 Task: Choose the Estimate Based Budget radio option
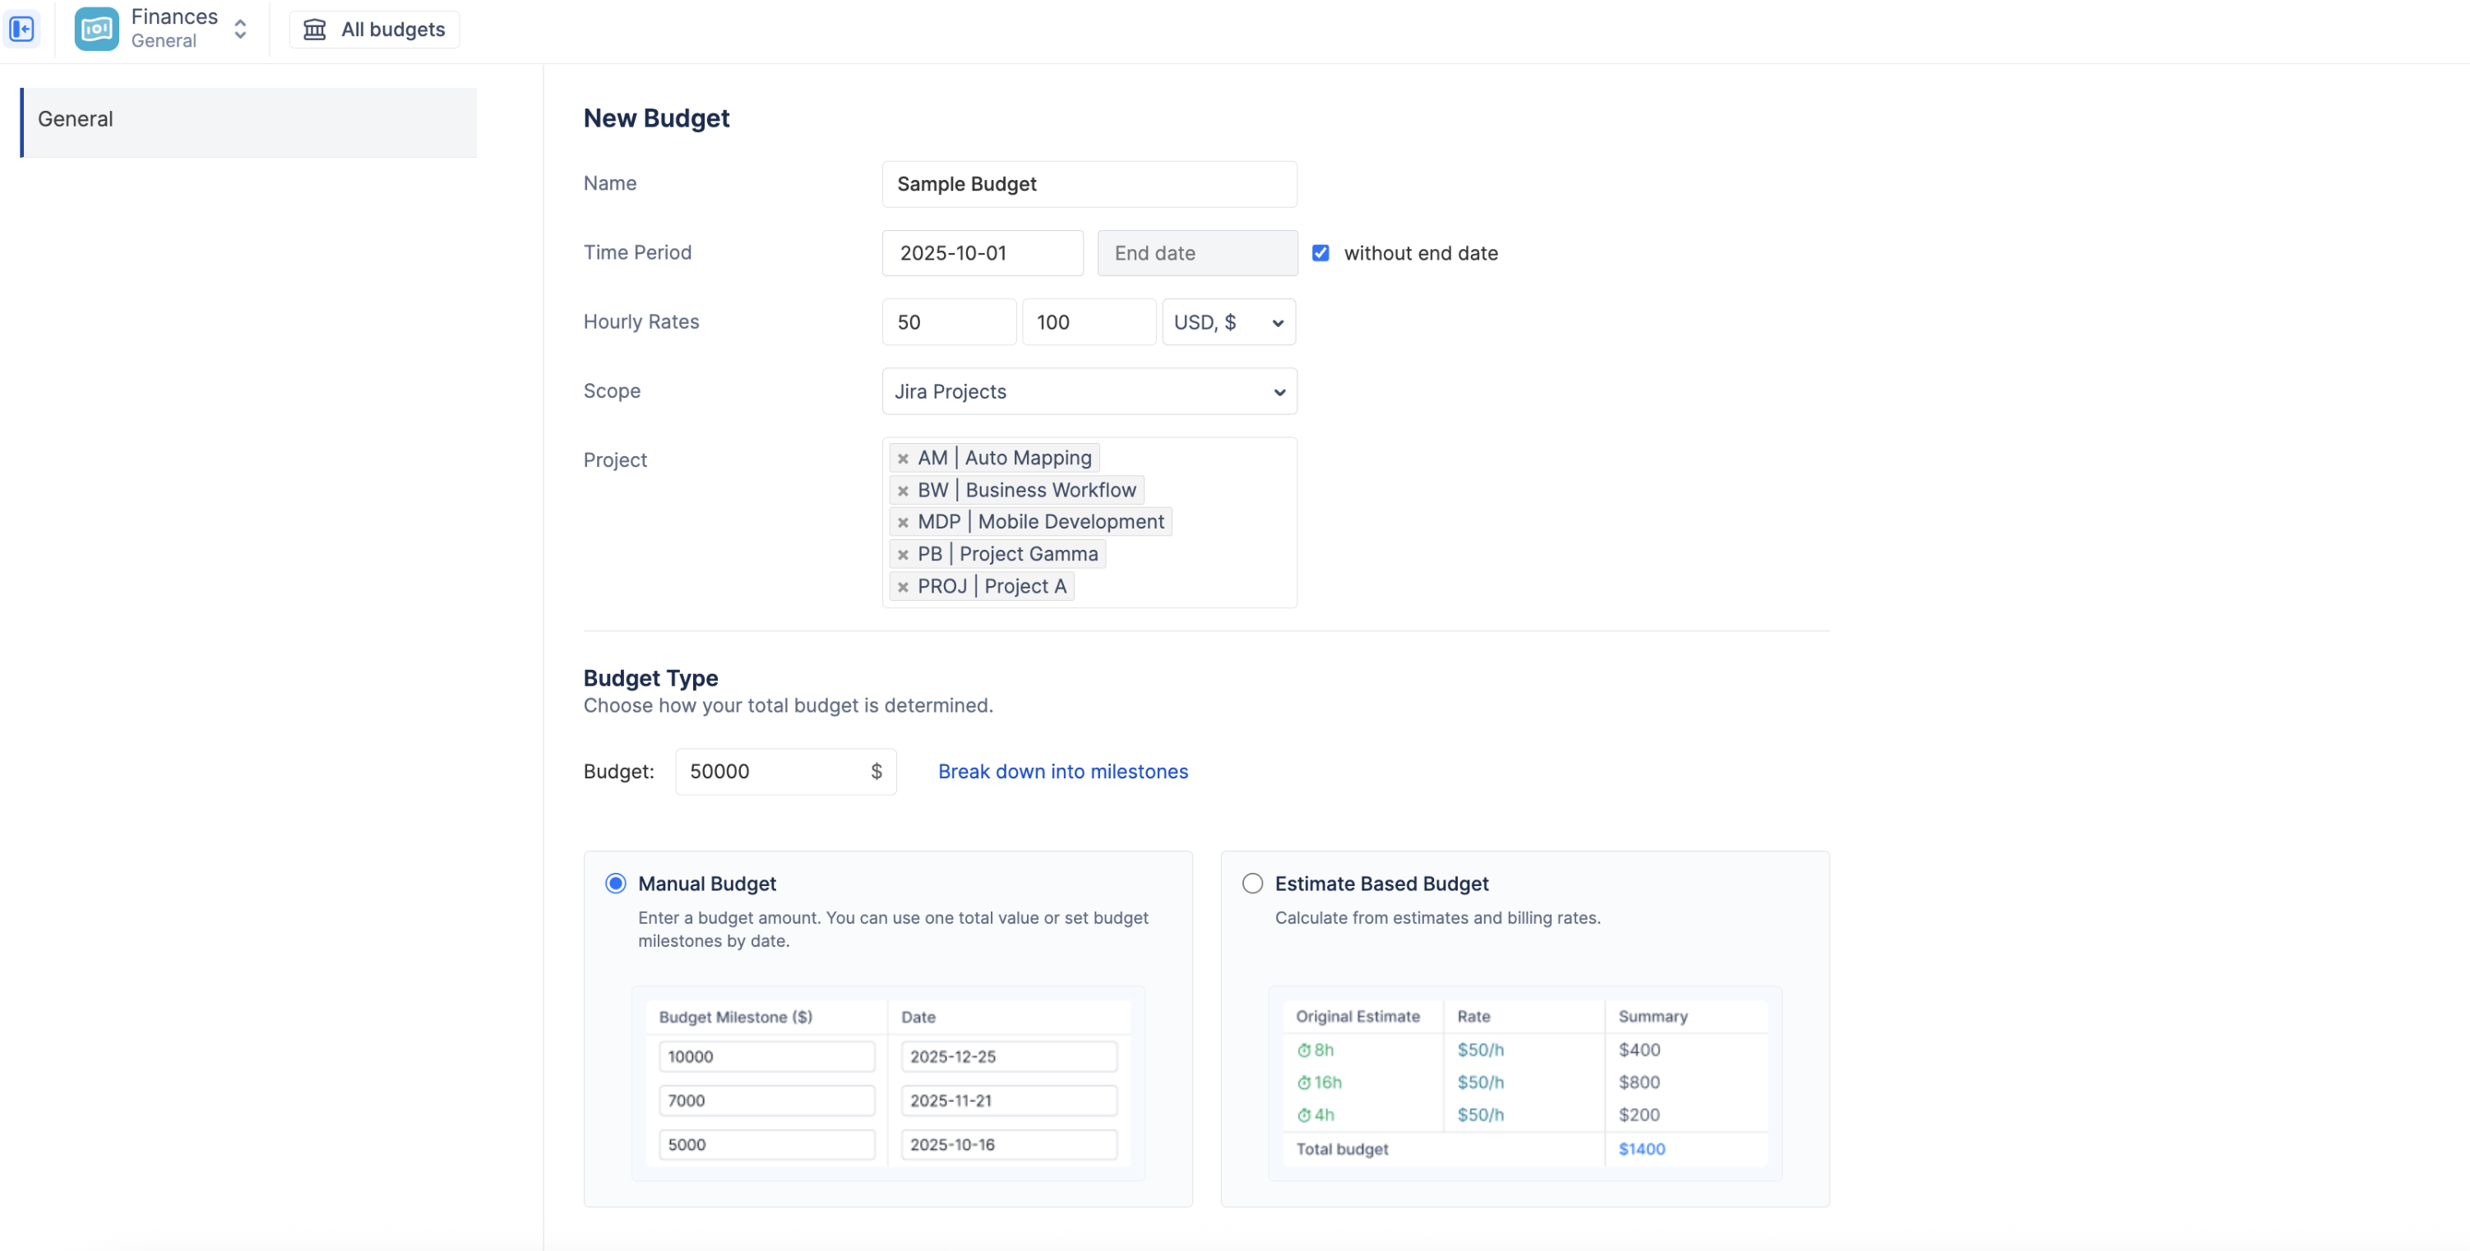point(1252,883)
